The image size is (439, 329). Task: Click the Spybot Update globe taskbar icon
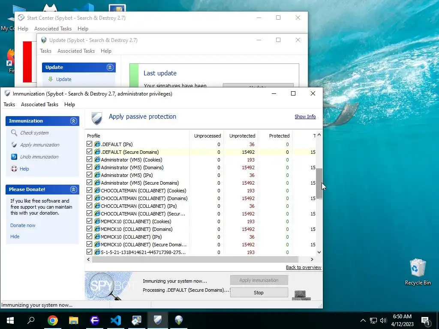(179, 320)
